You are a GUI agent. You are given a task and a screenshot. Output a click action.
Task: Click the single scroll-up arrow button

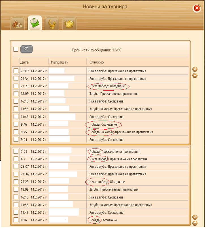pos(195,75)
